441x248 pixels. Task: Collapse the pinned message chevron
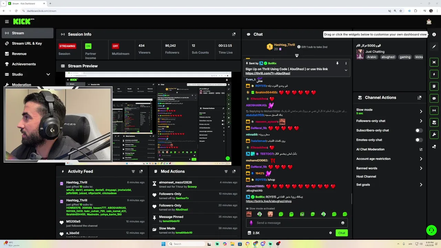(x=346, y=70)
